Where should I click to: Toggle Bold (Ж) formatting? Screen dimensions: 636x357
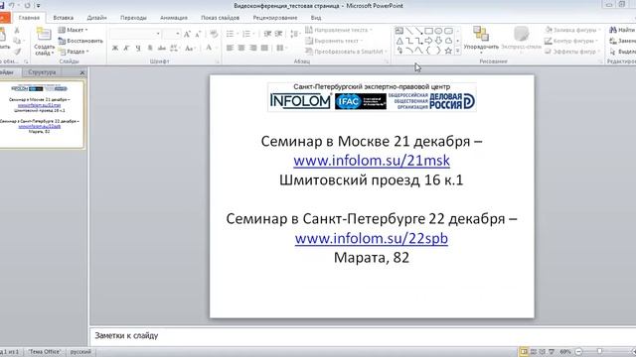pyautogui.click(x=115, y=49)
